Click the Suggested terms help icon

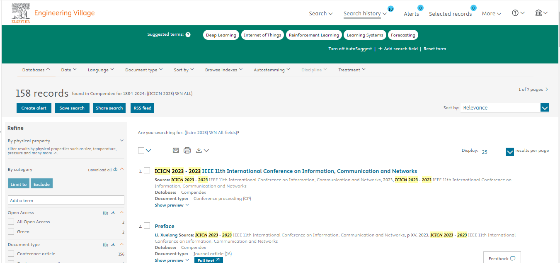(x=188, y=35)
